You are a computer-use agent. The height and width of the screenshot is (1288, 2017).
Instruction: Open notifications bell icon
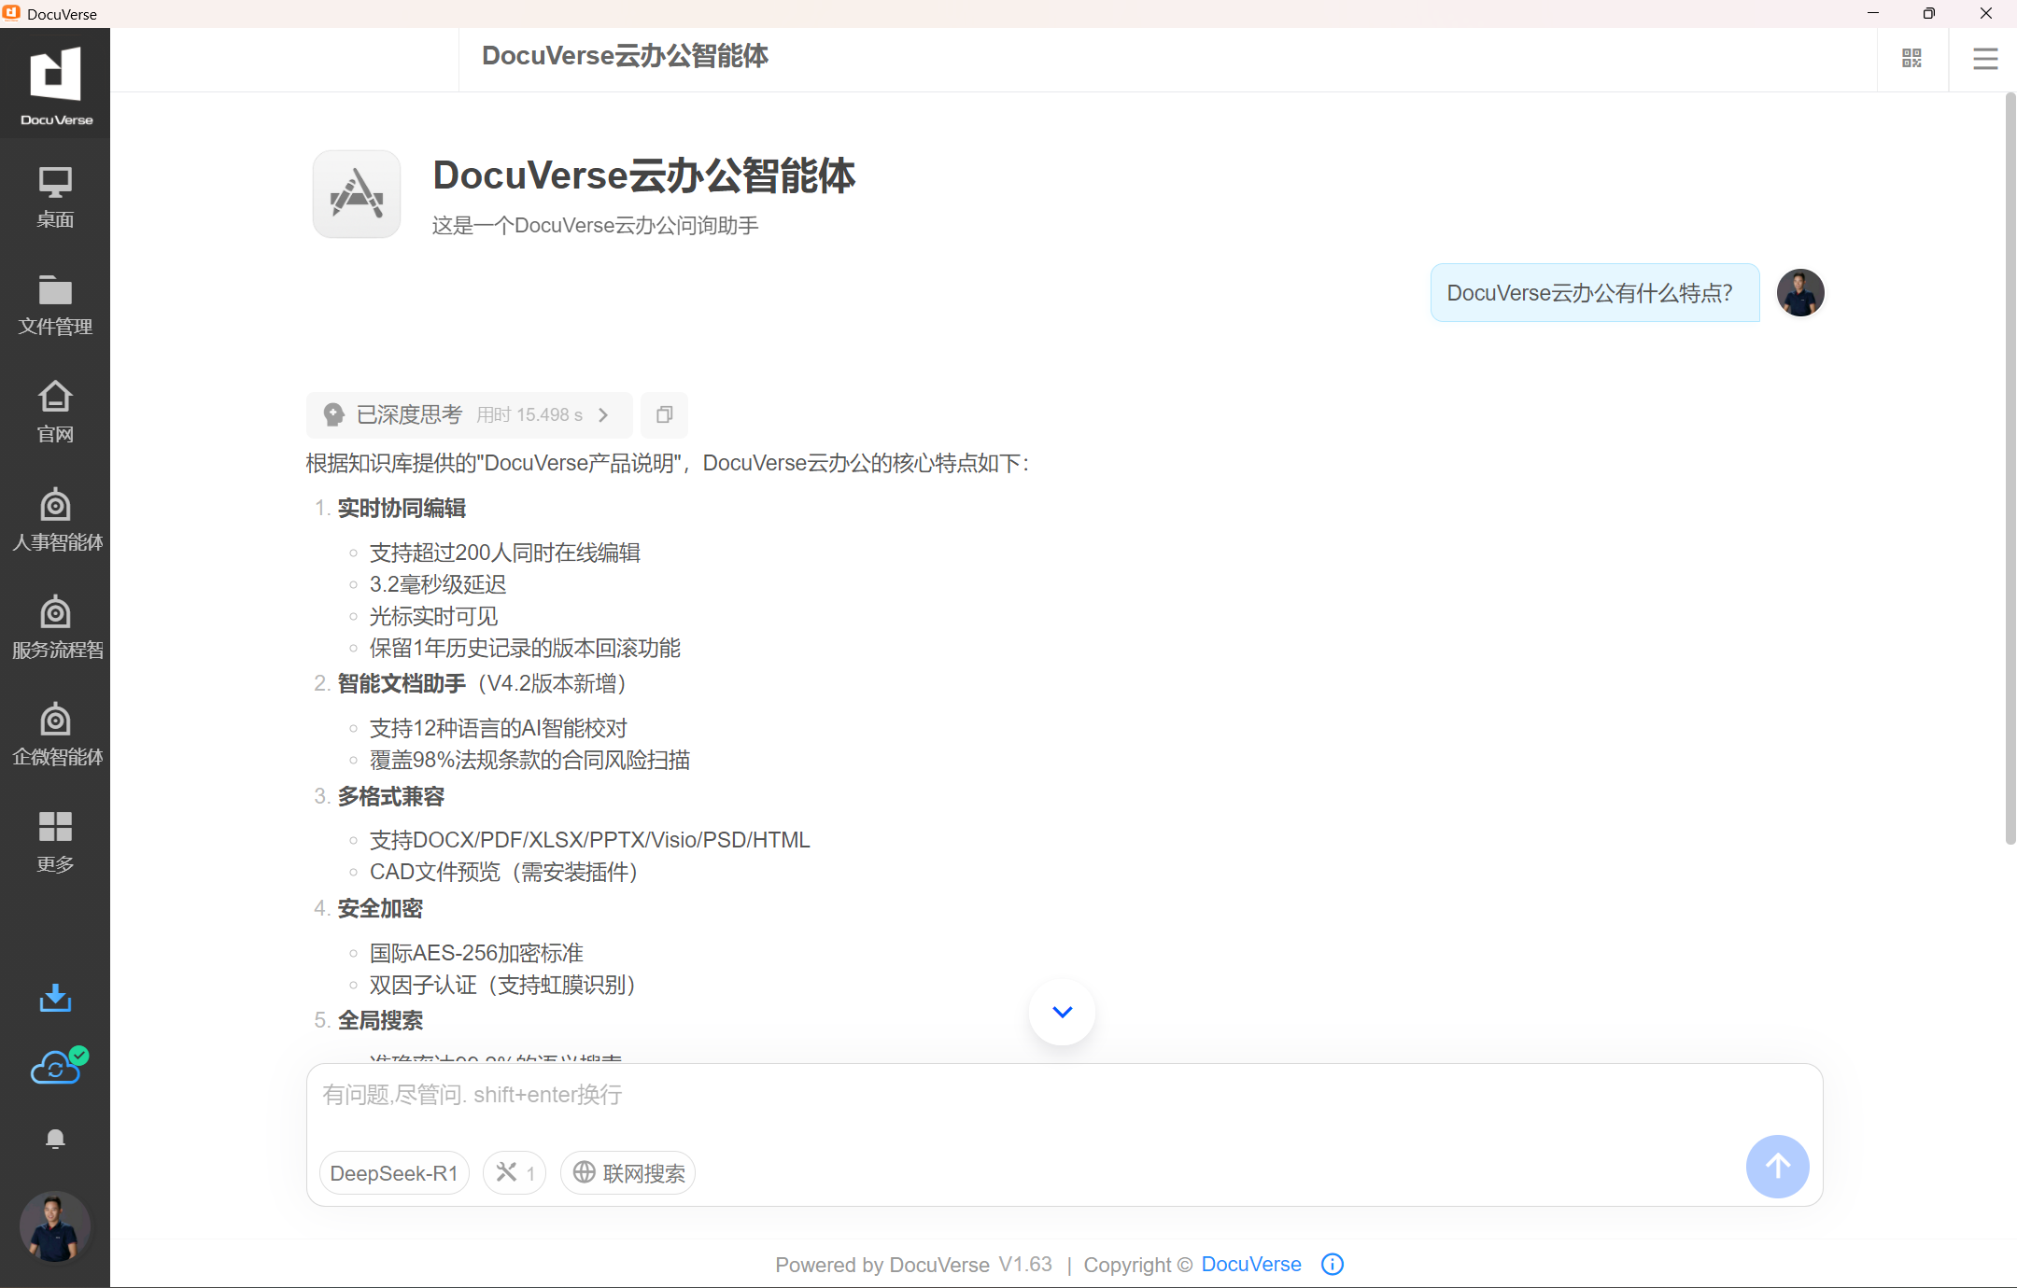point(55,1139)
